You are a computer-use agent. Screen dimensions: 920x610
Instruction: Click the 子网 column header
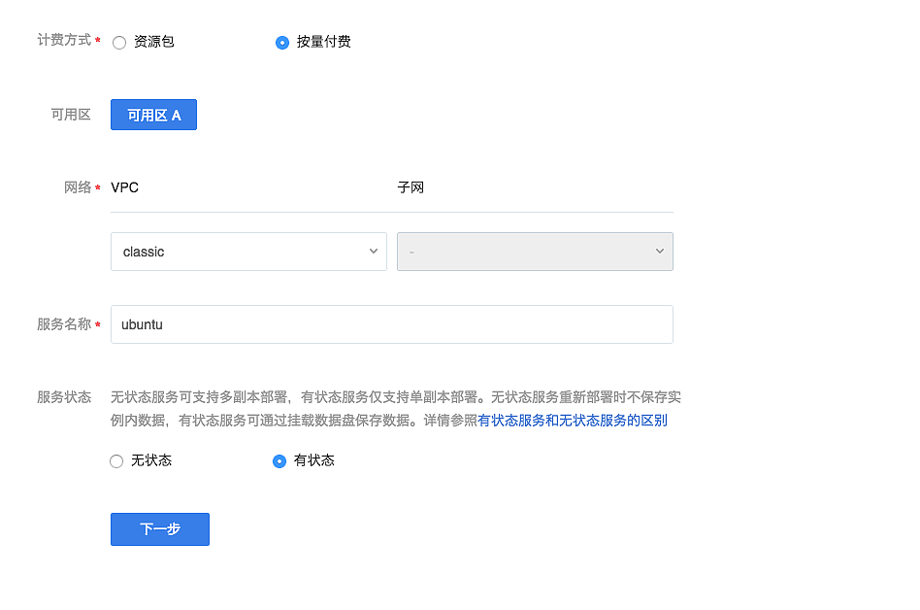[x=411, y=187]
